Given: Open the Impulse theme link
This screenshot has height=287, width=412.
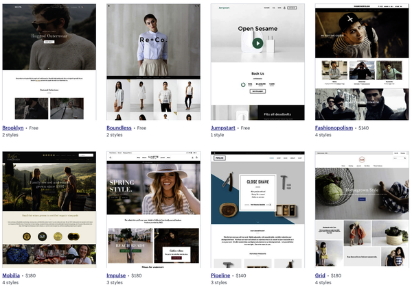Looking at the screenshot, I should (116, 275).
